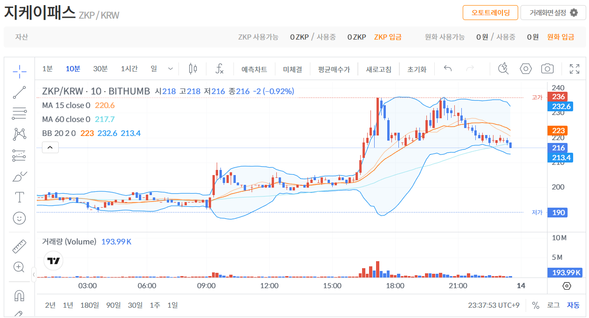Screen dimensions: 589x318
Task: Collapse the indicator legend with the chevron
Action: click(x=50, y=147)
